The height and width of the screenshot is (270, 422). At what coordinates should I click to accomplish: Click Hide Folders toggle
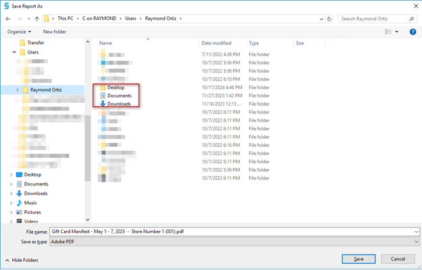tap(22, 261)
